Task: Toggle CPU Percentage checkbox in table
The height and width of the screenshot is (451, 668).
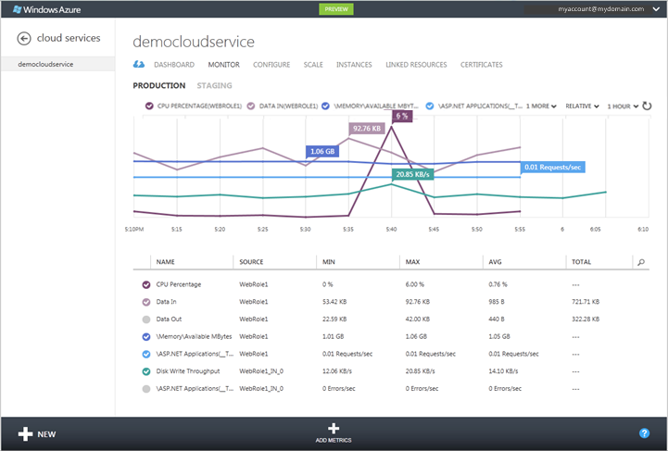Action: 146,284
